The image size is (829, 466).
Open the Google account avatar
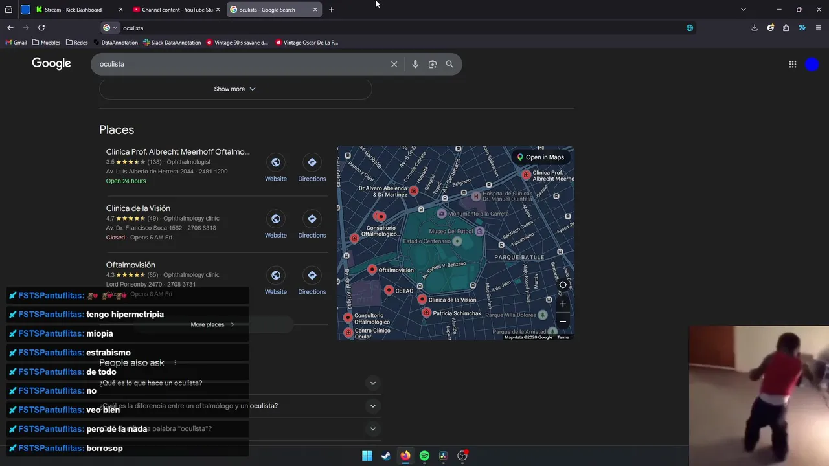(x=812, y=64)
